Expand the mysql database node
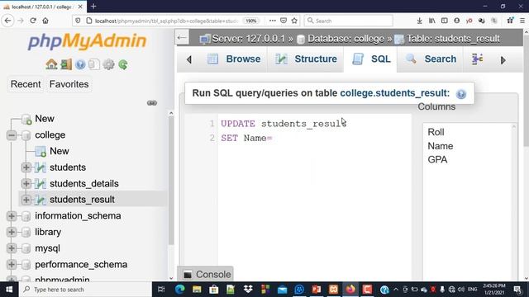This screenshot has height=297, width=529. point(12,248)
